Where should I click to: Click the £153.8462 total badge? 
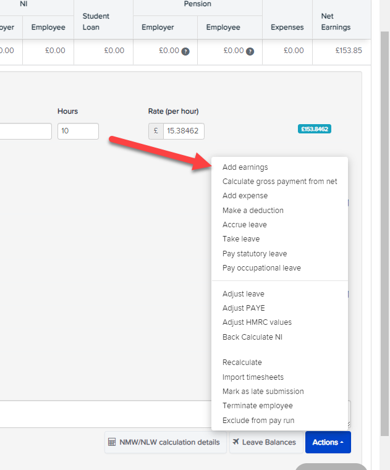(x=315, y=129)
